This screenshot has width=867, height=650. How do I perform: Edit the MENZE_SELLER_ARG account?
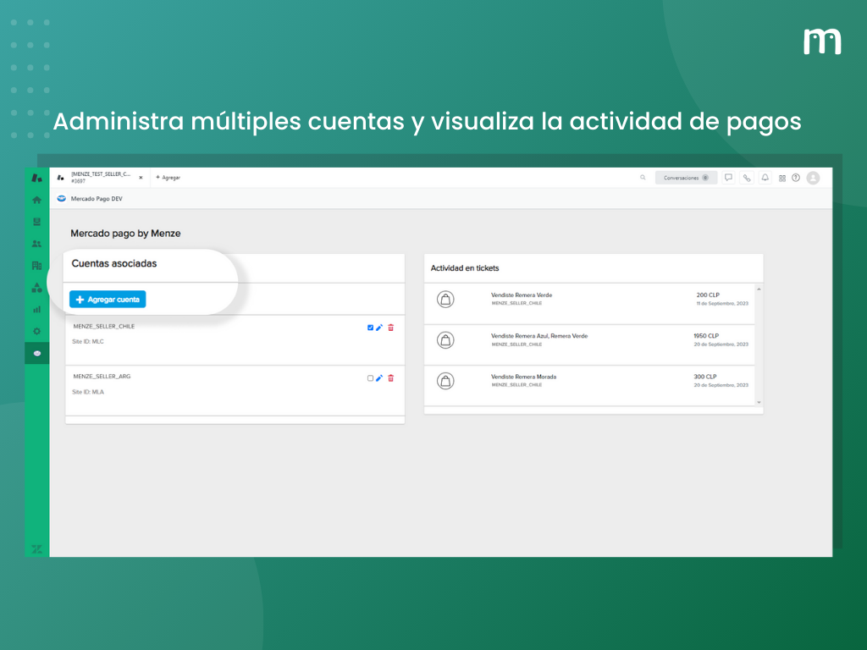click(x=379, y=378)
